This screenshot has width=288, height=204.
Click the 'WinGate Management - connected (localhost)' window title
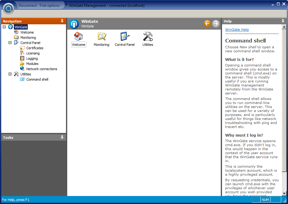pos(107,6)
